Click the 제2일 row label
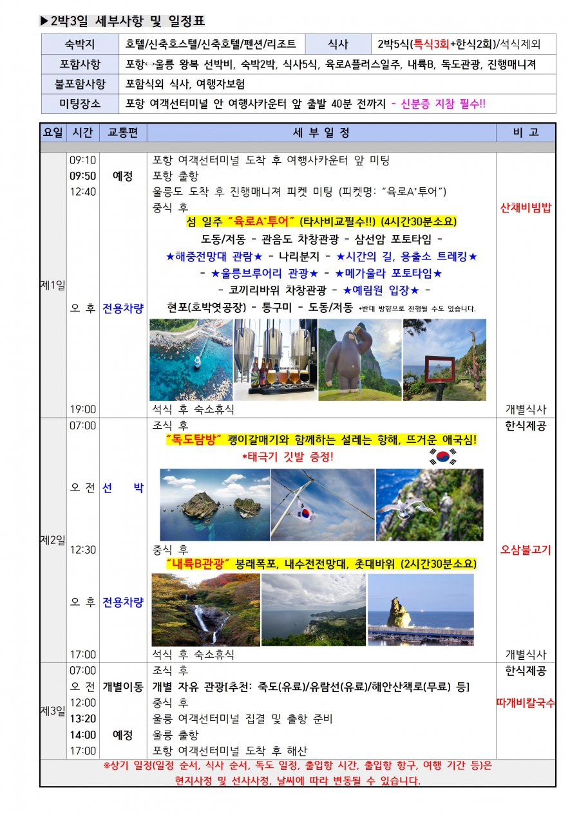The width and height of the screenshot is (570, 813). pyautogui.click(x=53, y=539)
